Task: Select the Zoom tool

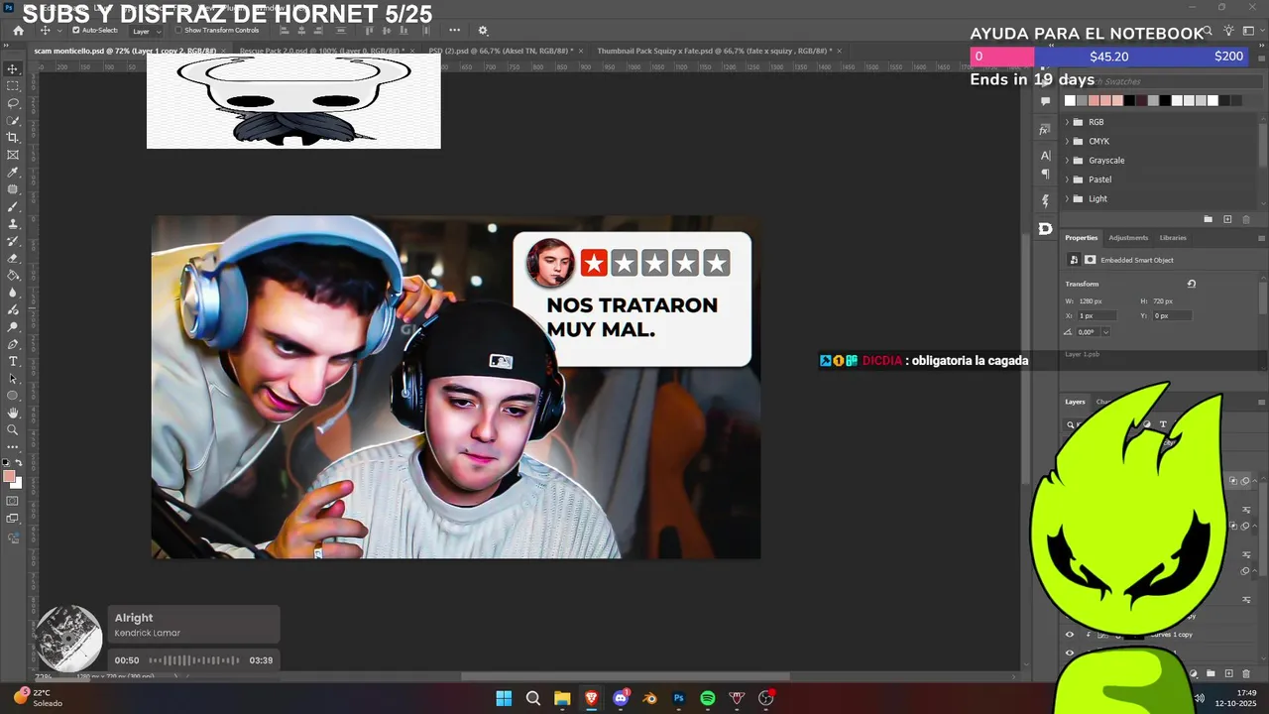Action: [x=13, y=429]
